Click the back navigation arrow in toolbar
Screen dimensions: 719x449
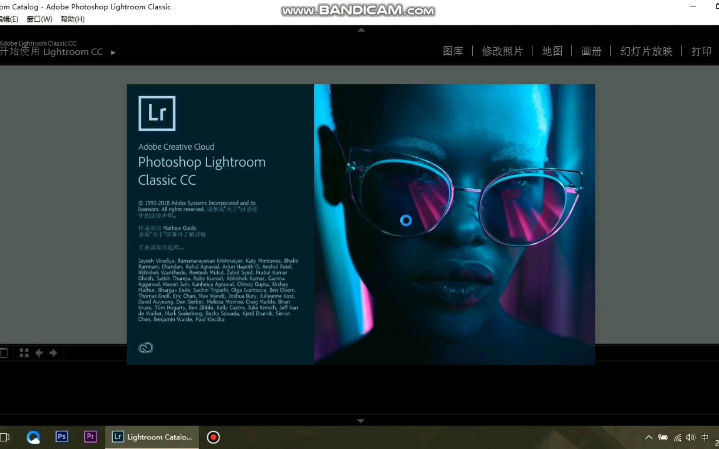coord(39,353)
